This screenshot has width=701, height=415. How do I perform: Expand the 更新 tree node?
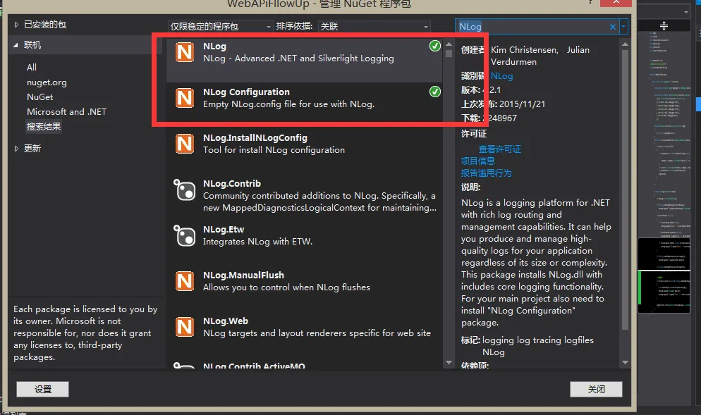click(16, 148)
